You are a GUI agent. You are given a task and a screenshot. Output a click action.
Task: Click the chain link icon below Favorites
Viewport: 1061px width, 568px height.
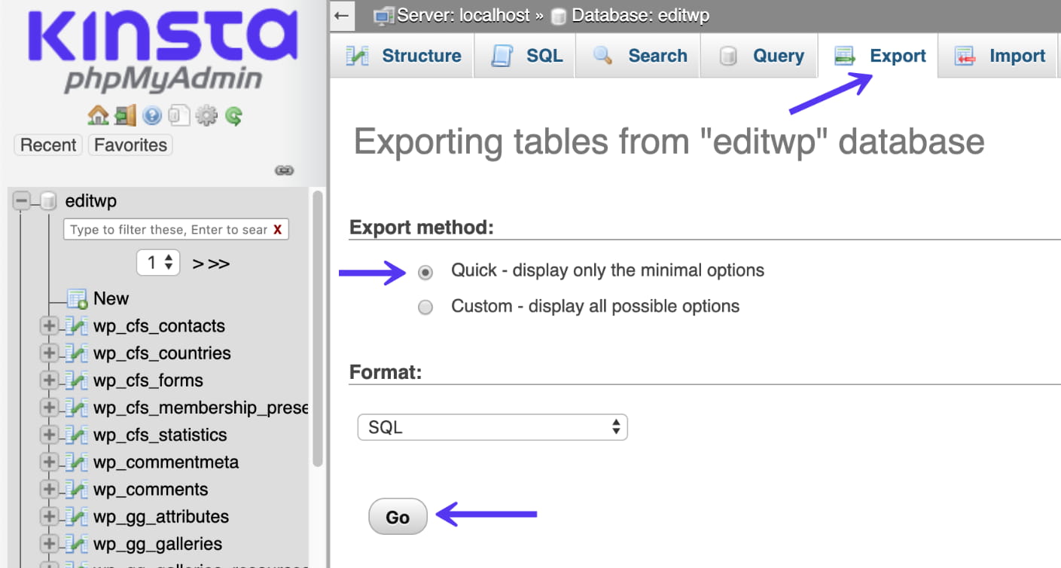(285, 169)
